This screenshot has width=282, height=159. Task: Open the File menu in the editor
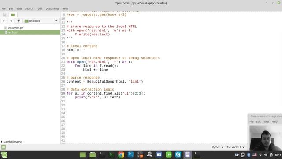pos(4,8)
